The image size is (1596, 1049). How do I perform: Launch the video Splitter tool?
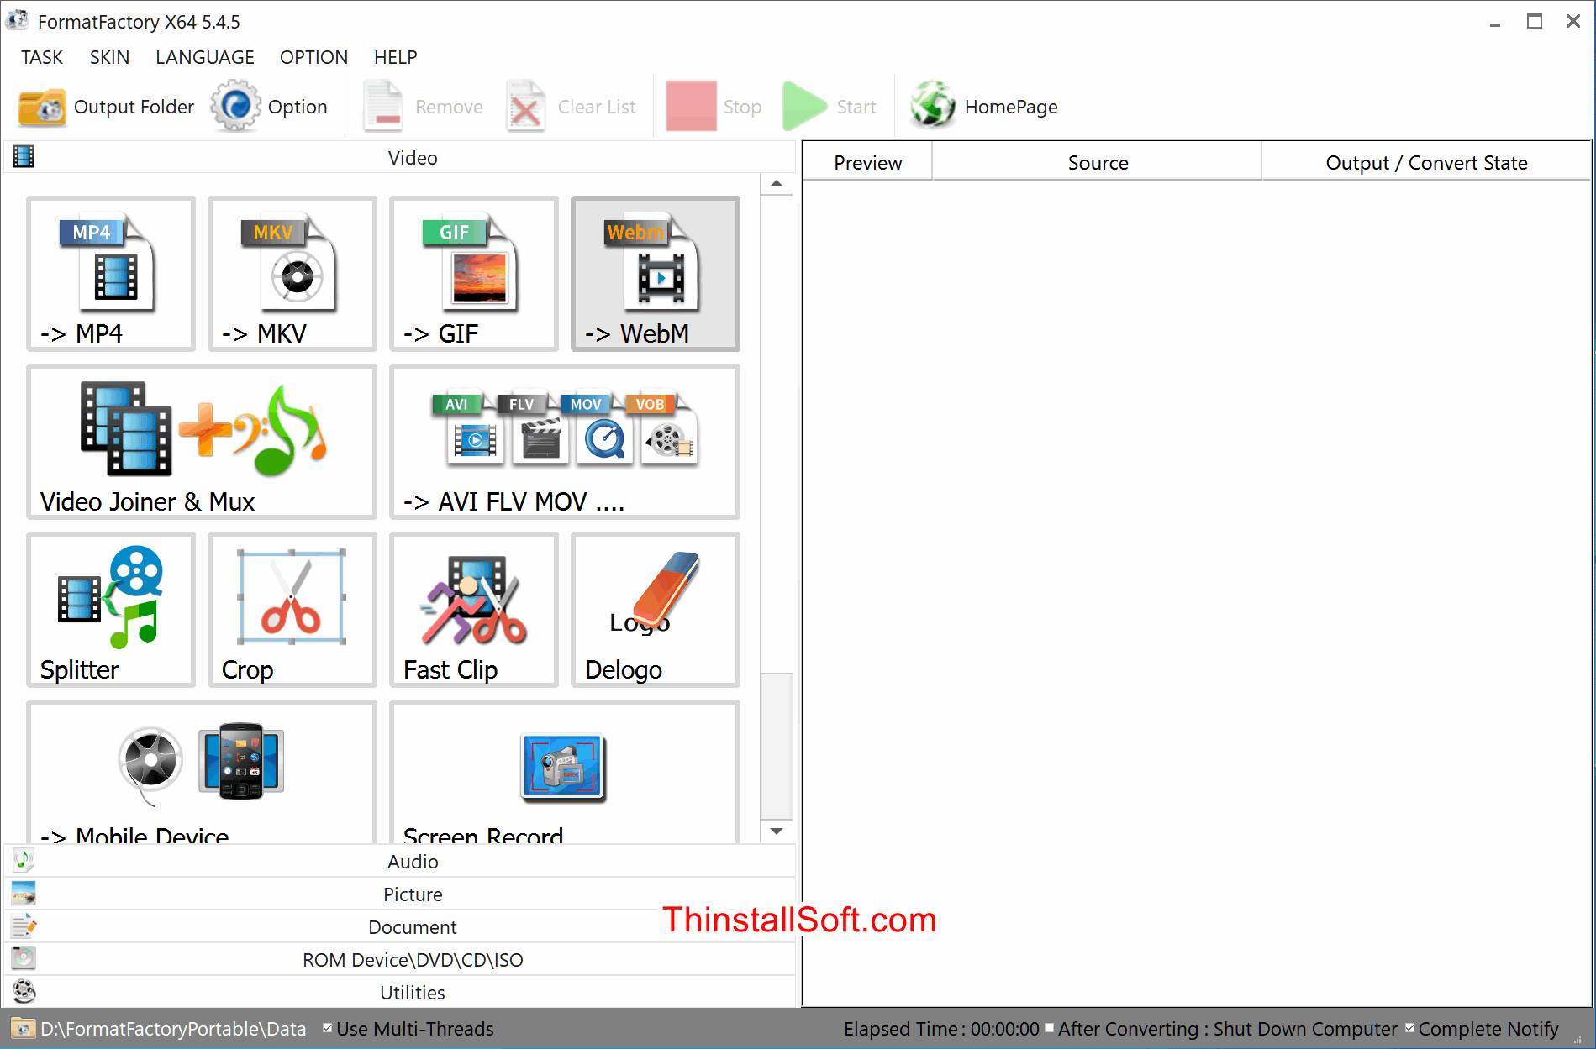pos(111,610)
